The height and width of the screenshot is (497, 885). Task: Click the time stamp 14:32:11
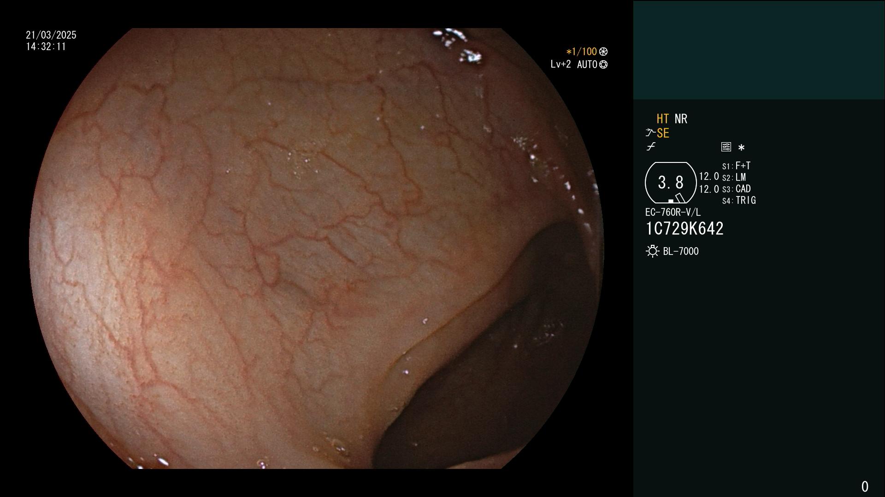click(x=46, y=46)
